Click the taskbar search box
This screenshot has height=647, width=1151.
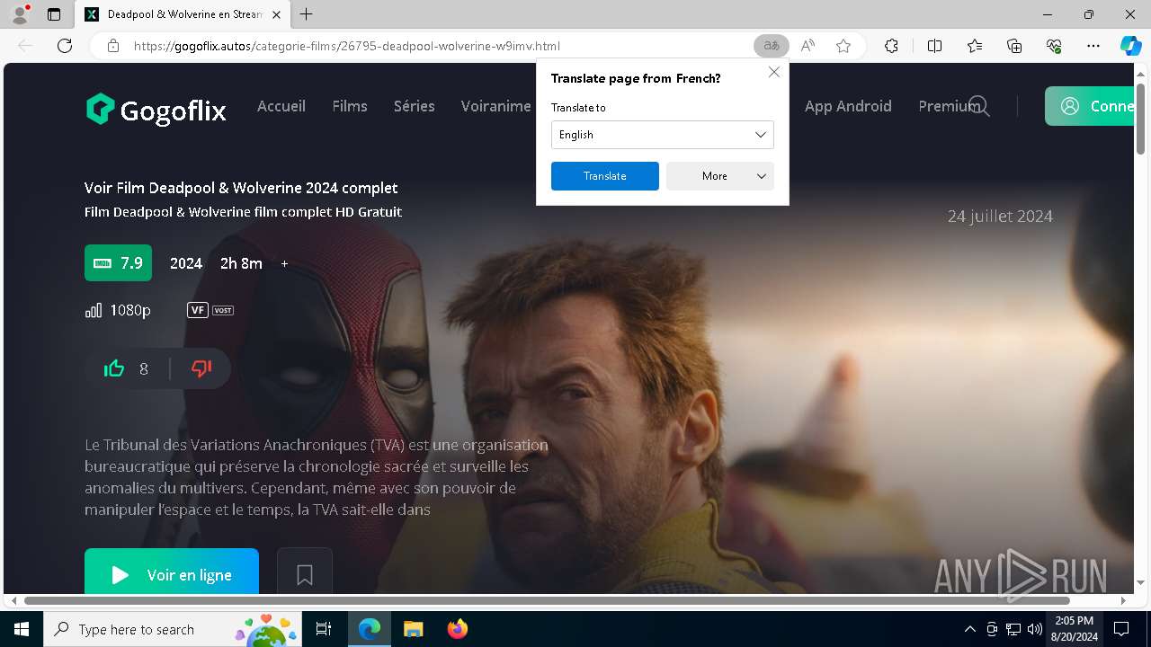(174, 629)
